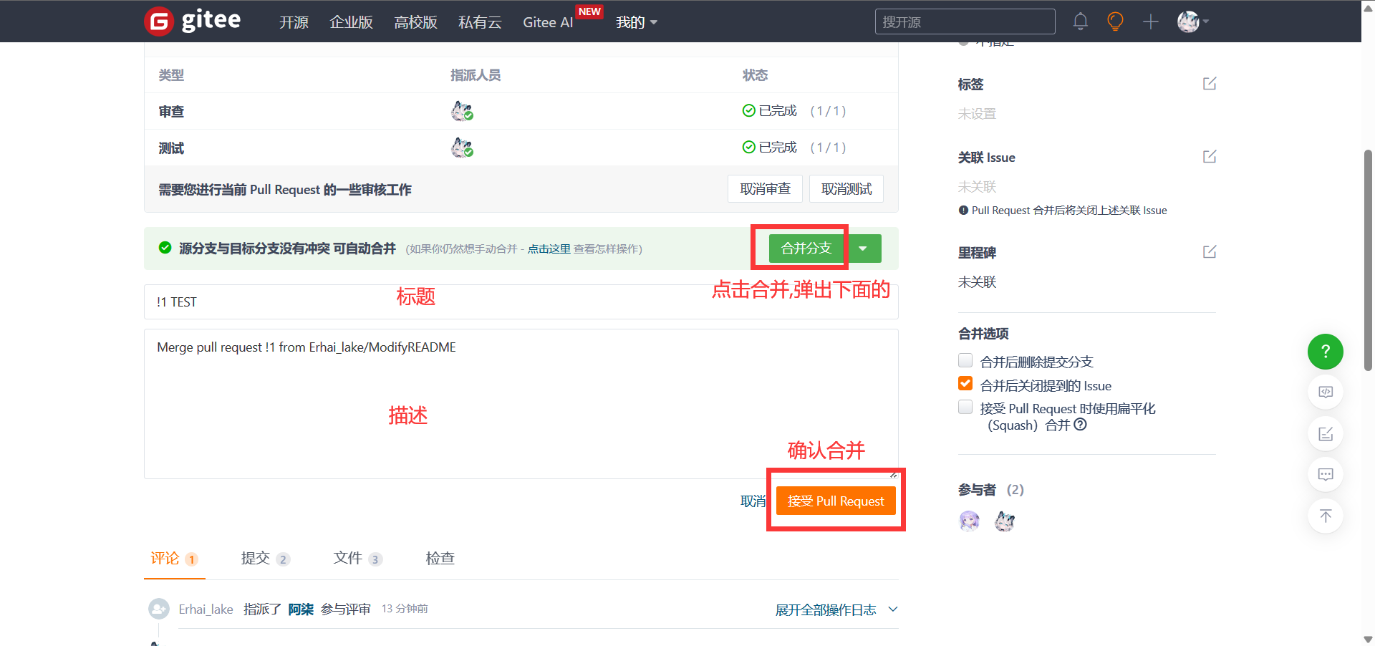The image size is (1375, 646).
Task: Edit the 关联 Issue section
Action: [x=1209, y=157]
